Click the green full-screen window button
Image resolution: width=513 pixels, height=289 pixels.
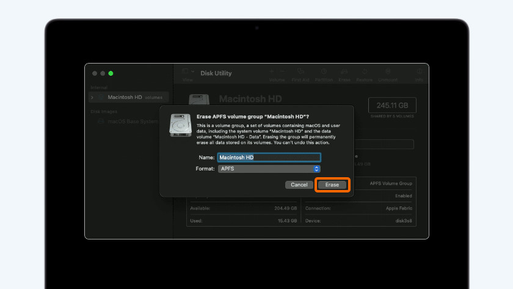pos(111,73)
